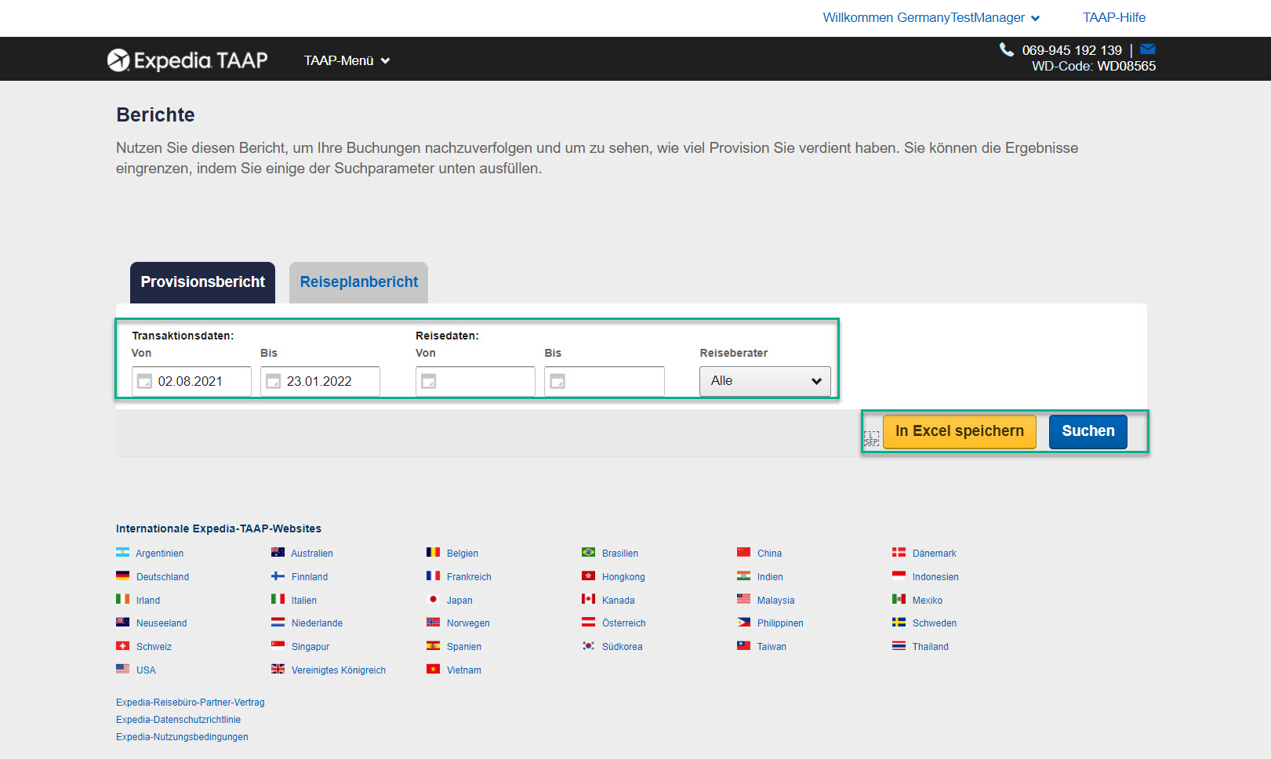Open the Hongkong site link
The width and height of the screenshot is (1271, 759).
[623, 577]
